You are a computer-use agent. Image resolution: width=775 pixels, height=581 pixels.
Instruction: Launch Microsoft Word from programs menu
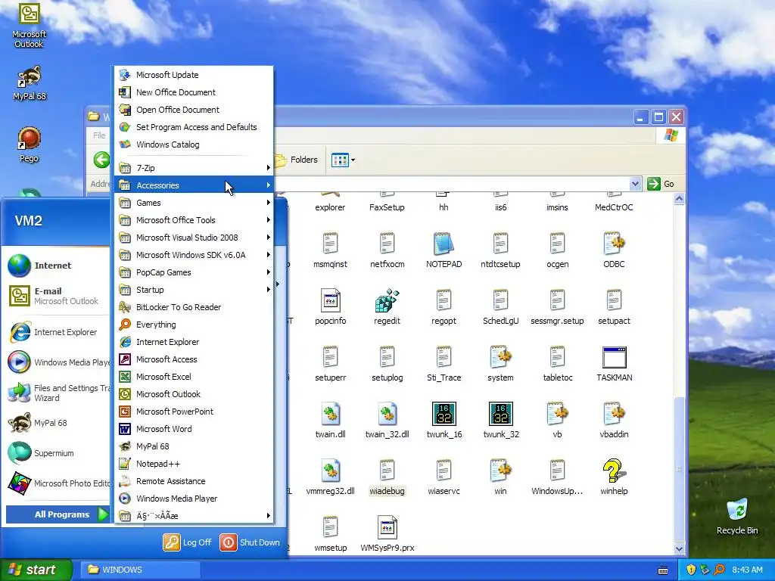pos(195,429)
